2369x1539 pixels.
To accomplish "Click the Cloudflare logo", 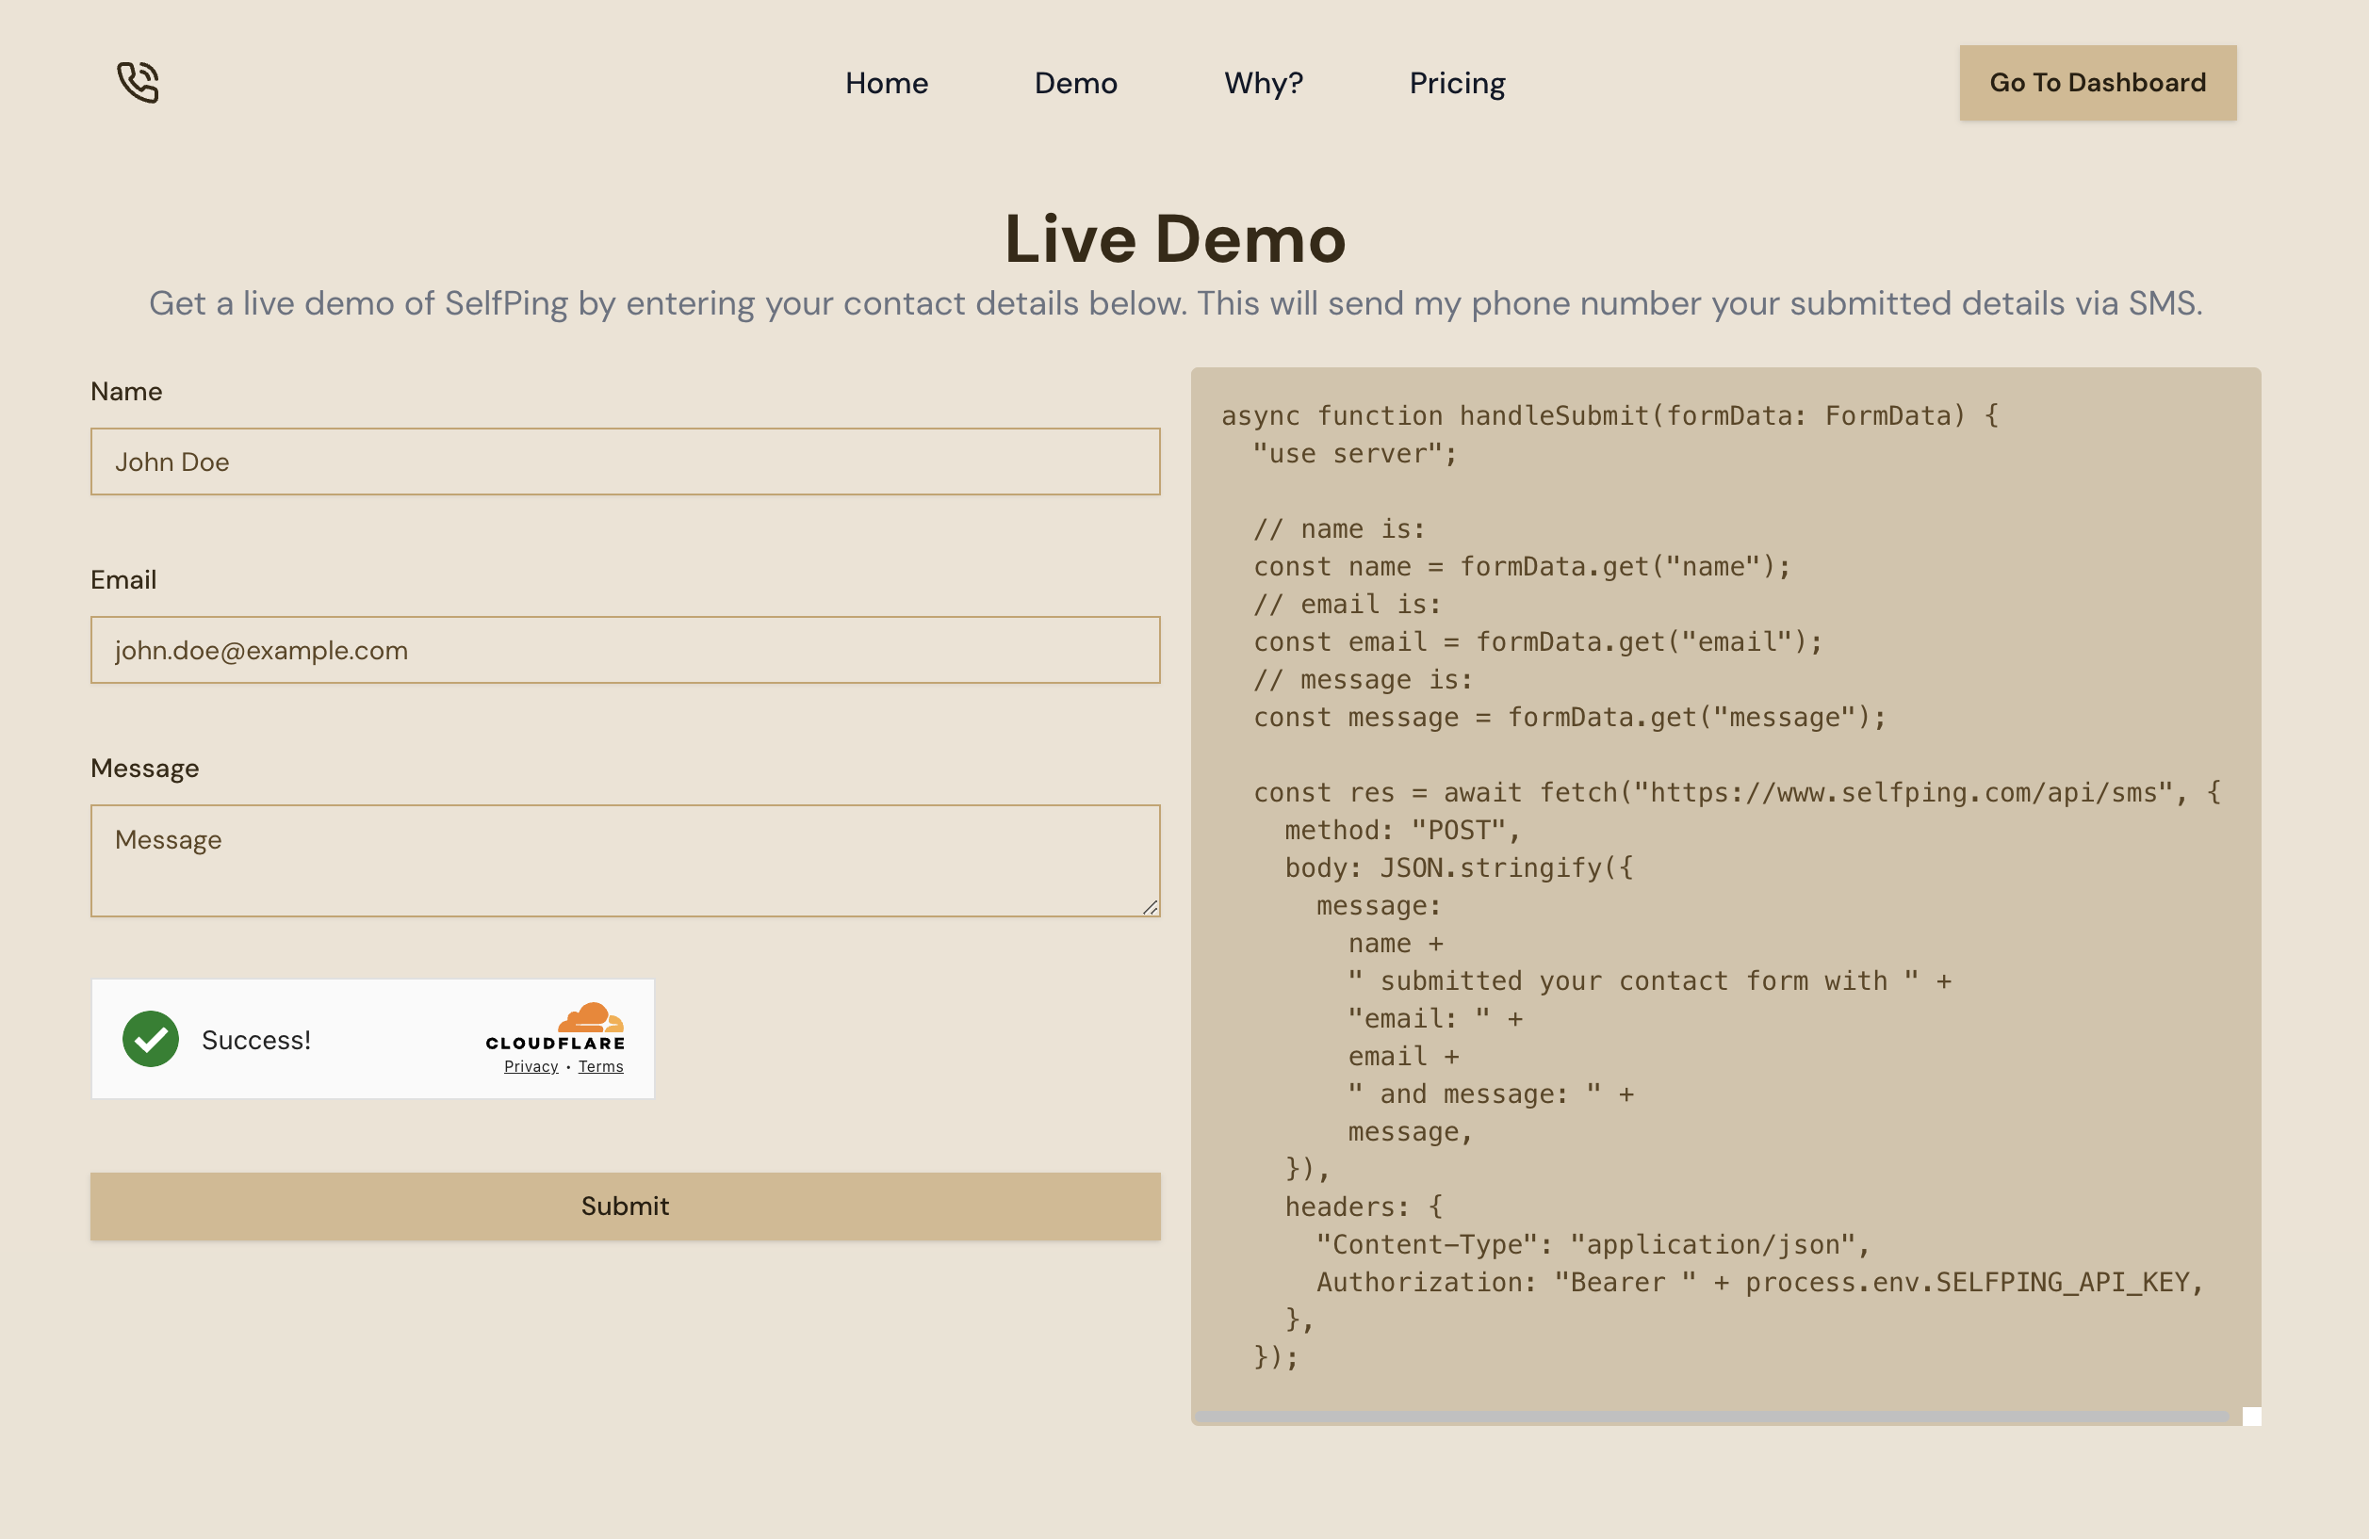I will coord(555,1027).
